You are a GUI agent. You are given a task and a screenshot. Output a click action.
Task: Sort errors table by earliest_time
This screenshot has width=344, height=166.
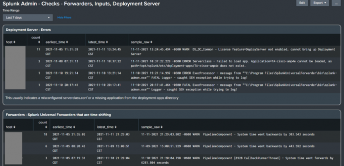tap(56, 42)
